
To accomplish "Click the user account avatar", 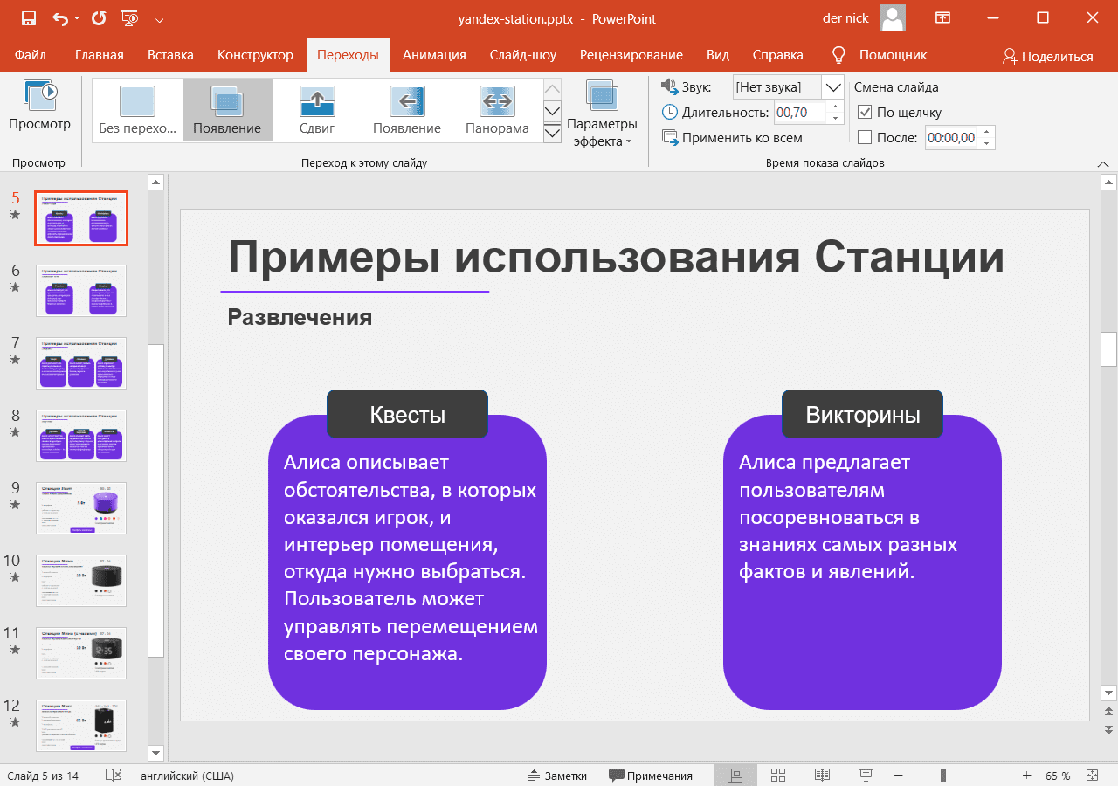I will click(892, 18).
